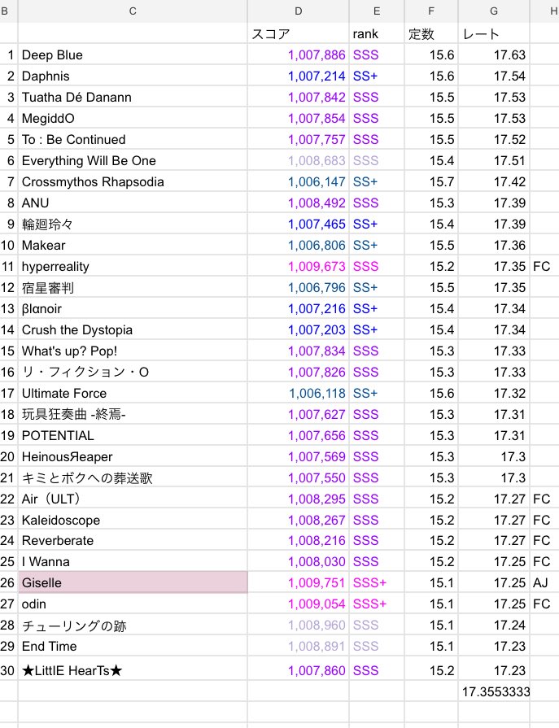The height and width of the screenshot is (728, 559).
Task: Select the Ultimate Force cell
Action: [133, 393]
